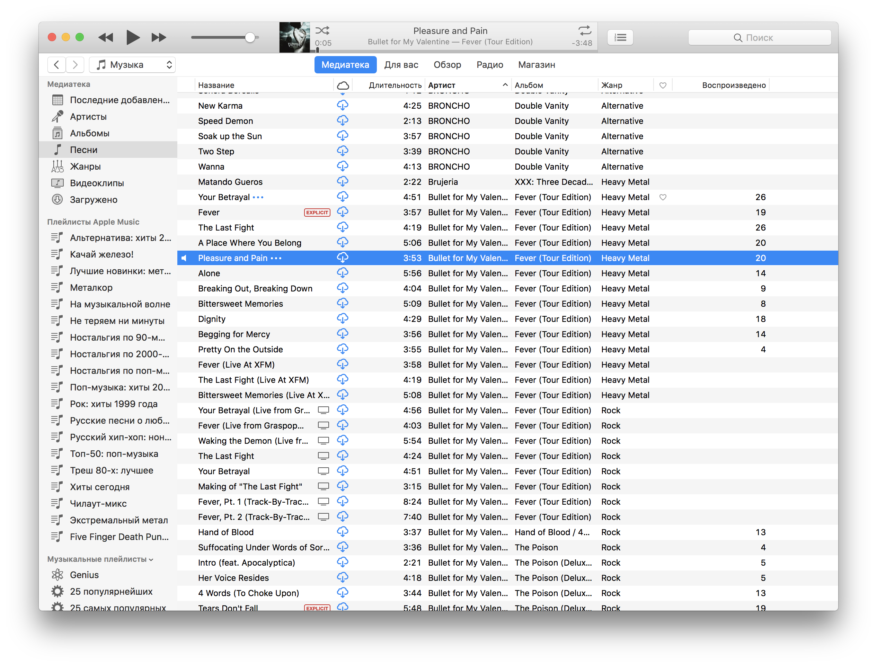Open Последние добавленные in sidebar
The width and height of the screenshot is (877, 666).
(x=108, y=100)
